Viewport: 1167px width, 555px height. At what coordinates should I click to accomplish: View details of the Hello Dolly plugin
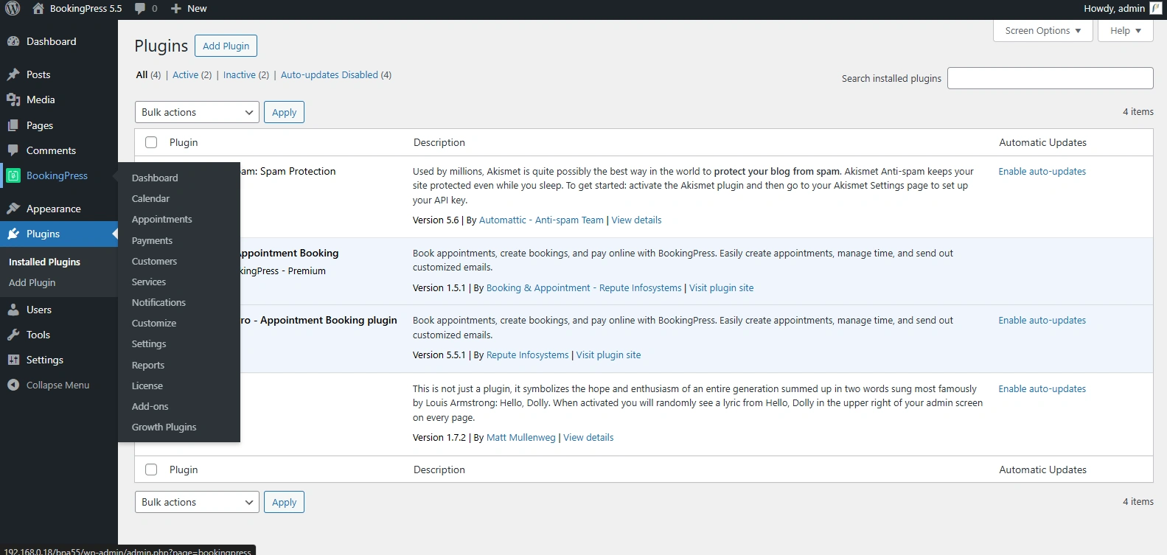click(x=588, y=438)
